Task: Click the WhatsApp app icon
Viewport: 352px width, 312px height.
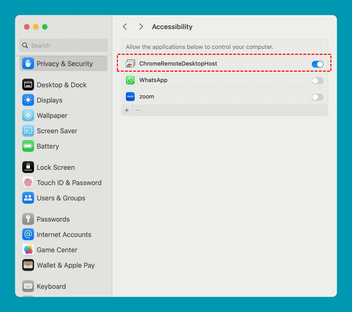Action: 130,80
